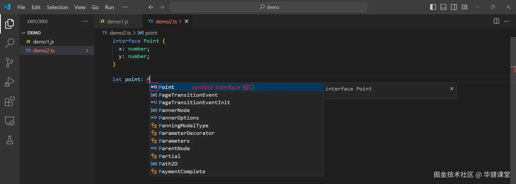Toggle the Primary Side Bar visibility
This screenshot has height=184, width=516.
(433, 7)
